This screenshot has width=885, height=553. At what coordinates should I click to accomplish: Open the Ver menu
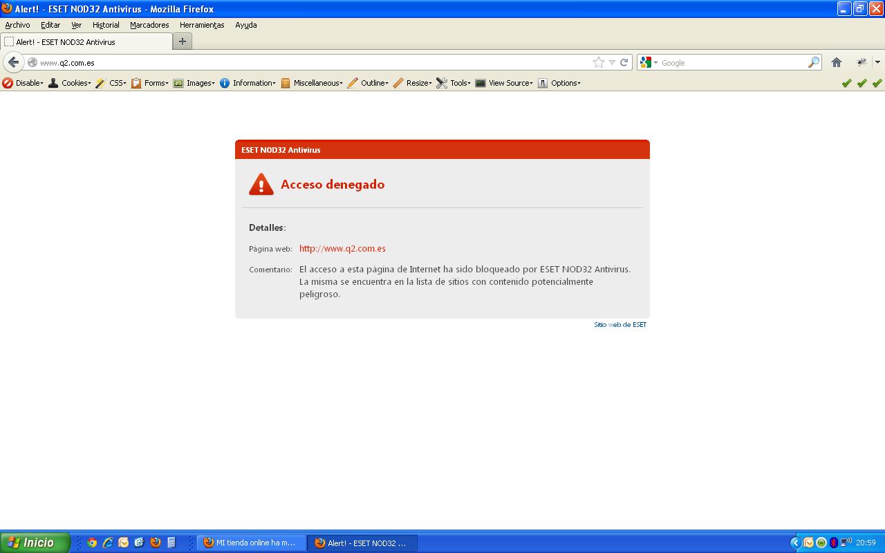point(76,25)
